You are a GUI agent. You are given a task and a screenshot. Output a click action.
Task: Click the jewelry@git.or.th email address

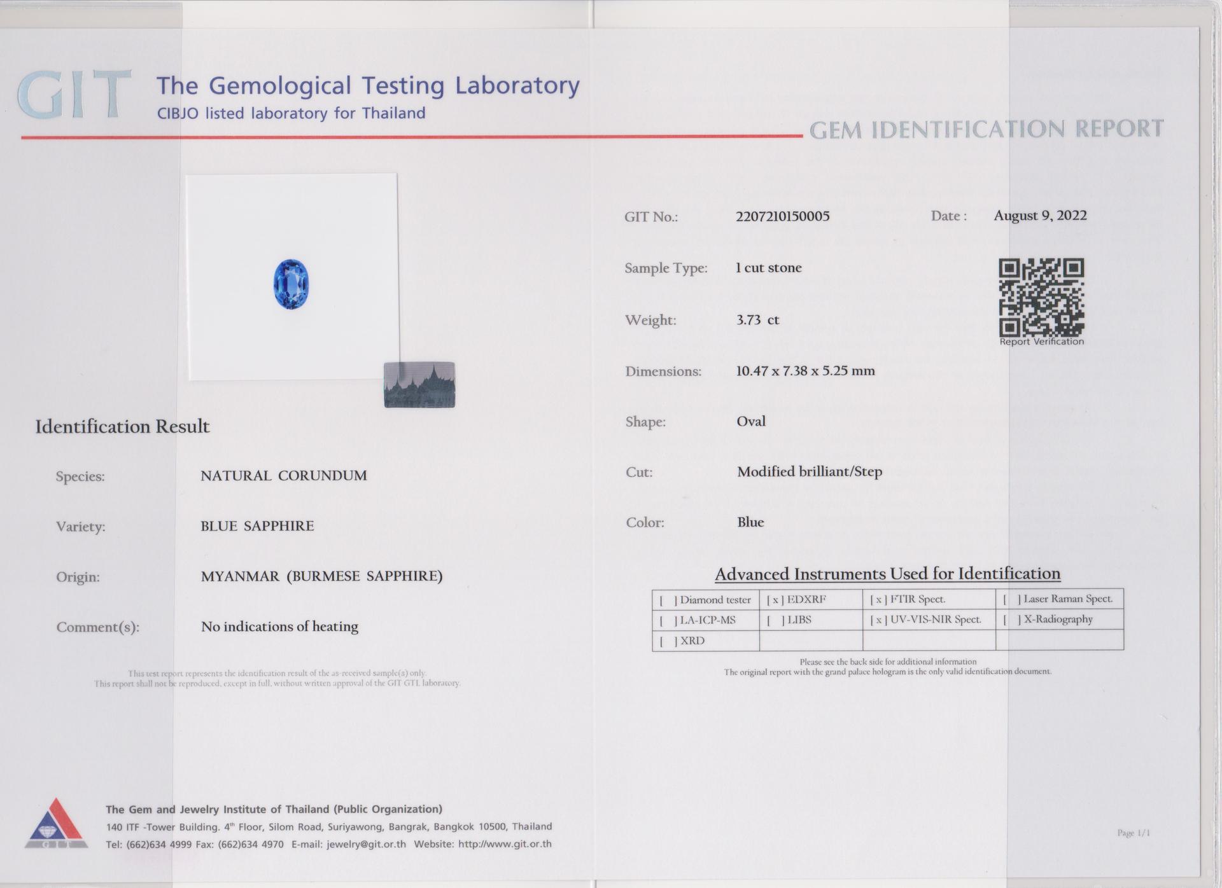click(366, 845)
